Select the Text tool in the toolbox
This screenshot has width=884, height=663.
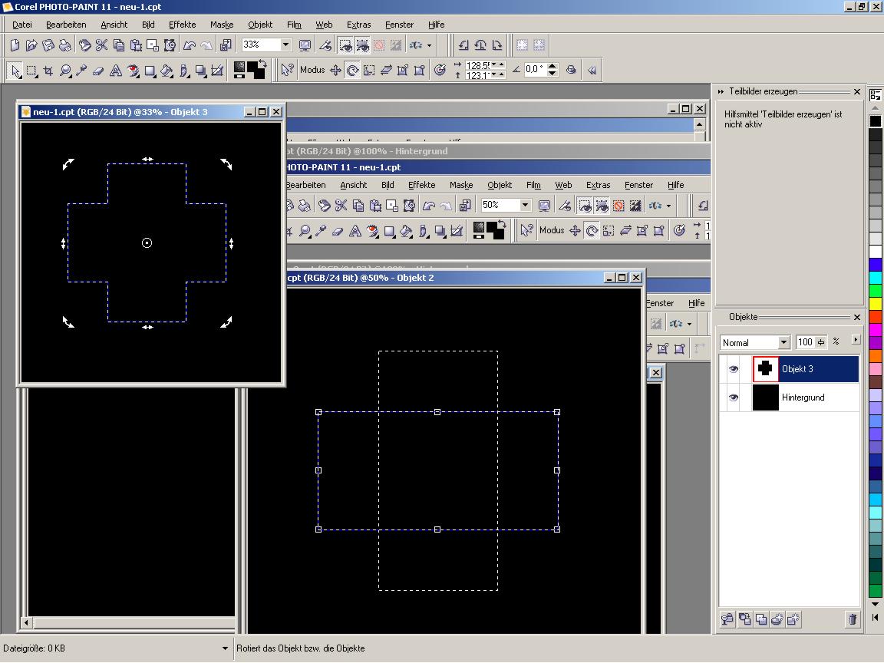coord(116,71)
